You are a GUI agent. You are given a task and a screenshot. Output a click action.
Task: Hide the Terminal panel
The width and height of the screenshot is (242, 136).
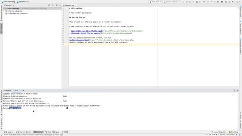point(238,91)
